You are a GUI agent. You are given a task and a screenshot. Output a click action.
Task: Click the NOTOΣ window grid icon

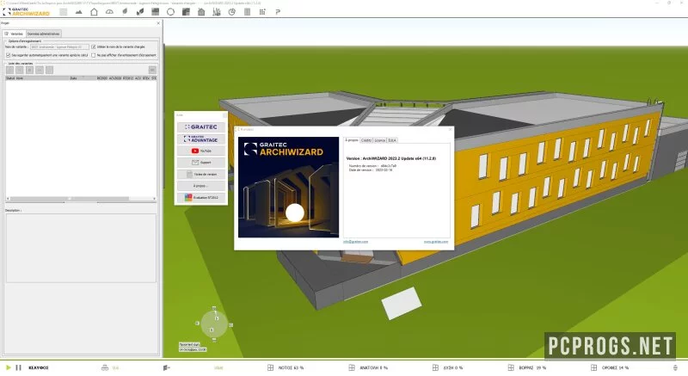pos(270,367)
